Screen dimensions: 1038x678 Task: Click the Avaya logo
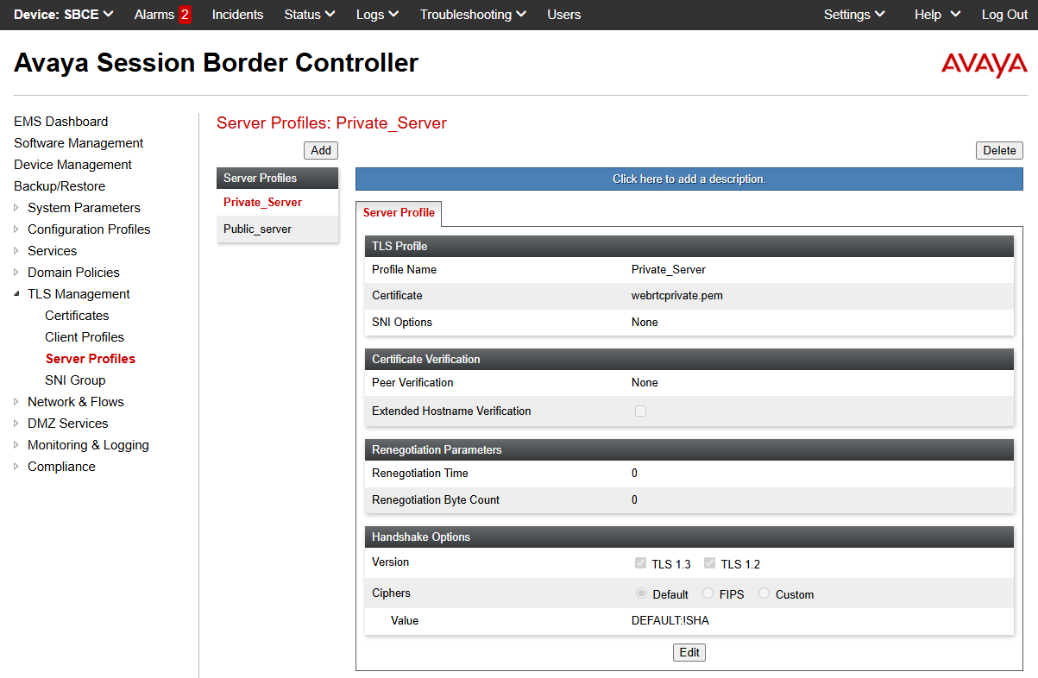click(x=984, y=65)
